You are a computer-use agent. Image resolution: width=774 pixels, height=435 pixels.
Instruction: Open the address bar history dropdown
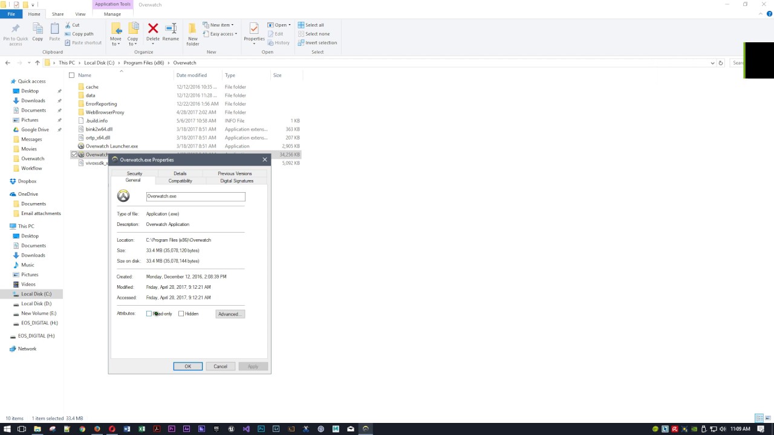(712, 63)
